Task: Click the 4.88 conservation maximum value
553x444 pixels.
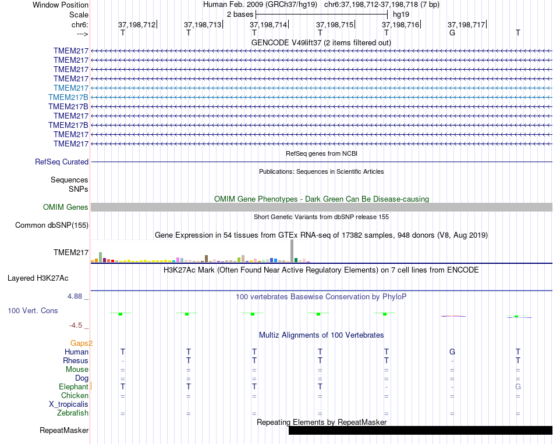Action: (75, 296)
